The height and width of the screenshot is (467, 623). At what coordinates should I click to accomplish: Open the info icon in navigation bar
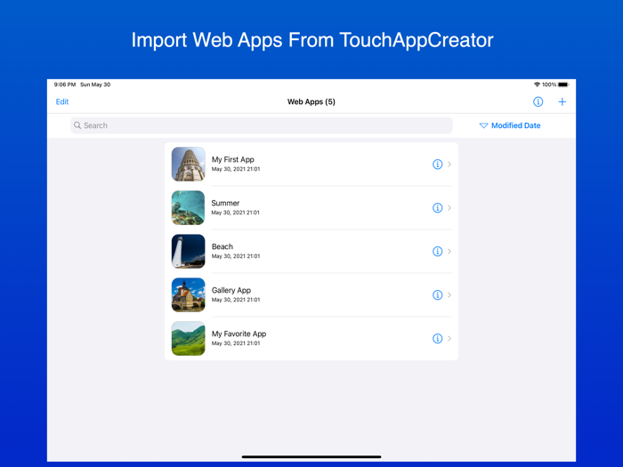click(x=538, y=101)
